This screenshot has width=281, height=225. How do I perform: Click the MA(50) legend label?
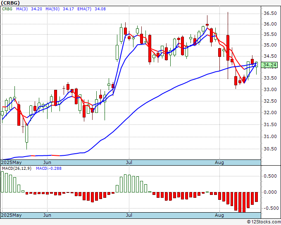tap(52, 9)
